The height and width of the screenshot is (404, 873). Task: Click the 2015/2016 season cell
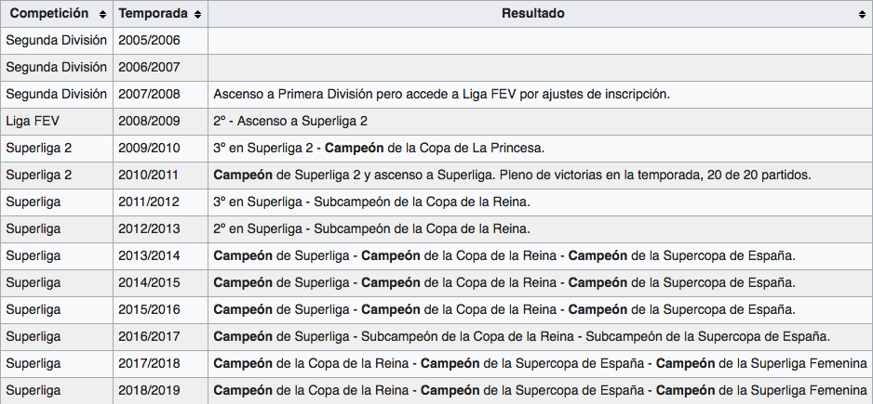pyautogui.click(x=149, y=310)
